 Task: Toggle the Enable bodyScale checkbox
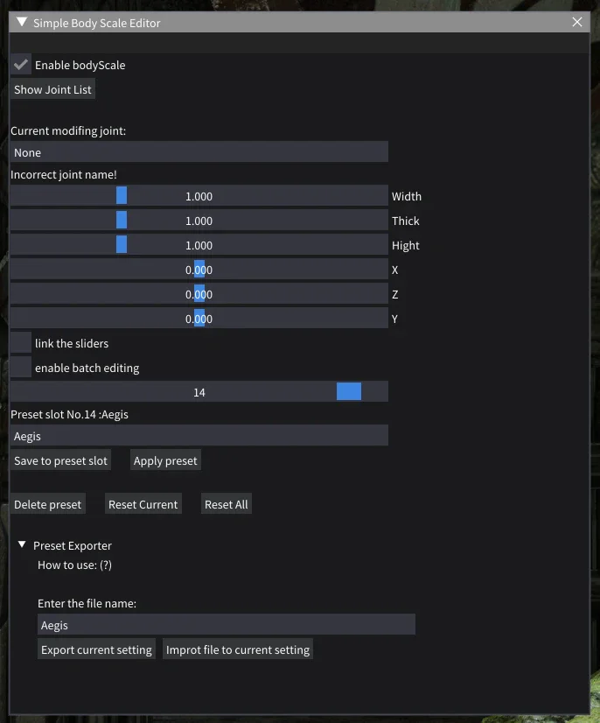21,65
